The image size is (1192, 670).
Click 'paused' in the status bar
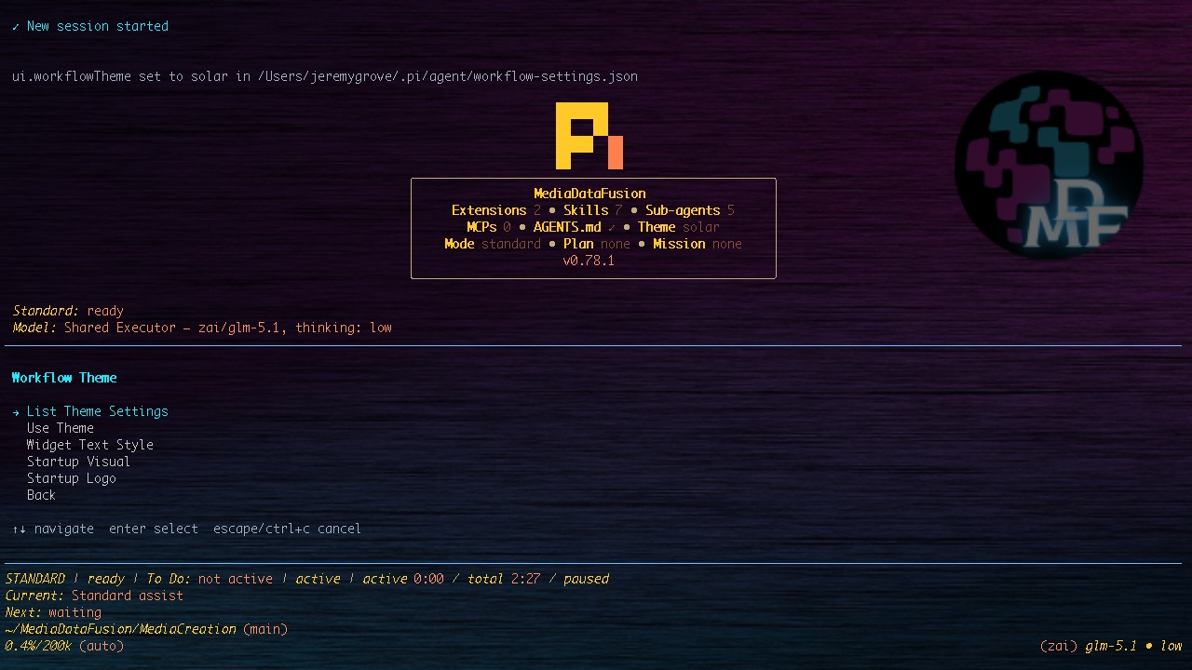pos(586,579)
